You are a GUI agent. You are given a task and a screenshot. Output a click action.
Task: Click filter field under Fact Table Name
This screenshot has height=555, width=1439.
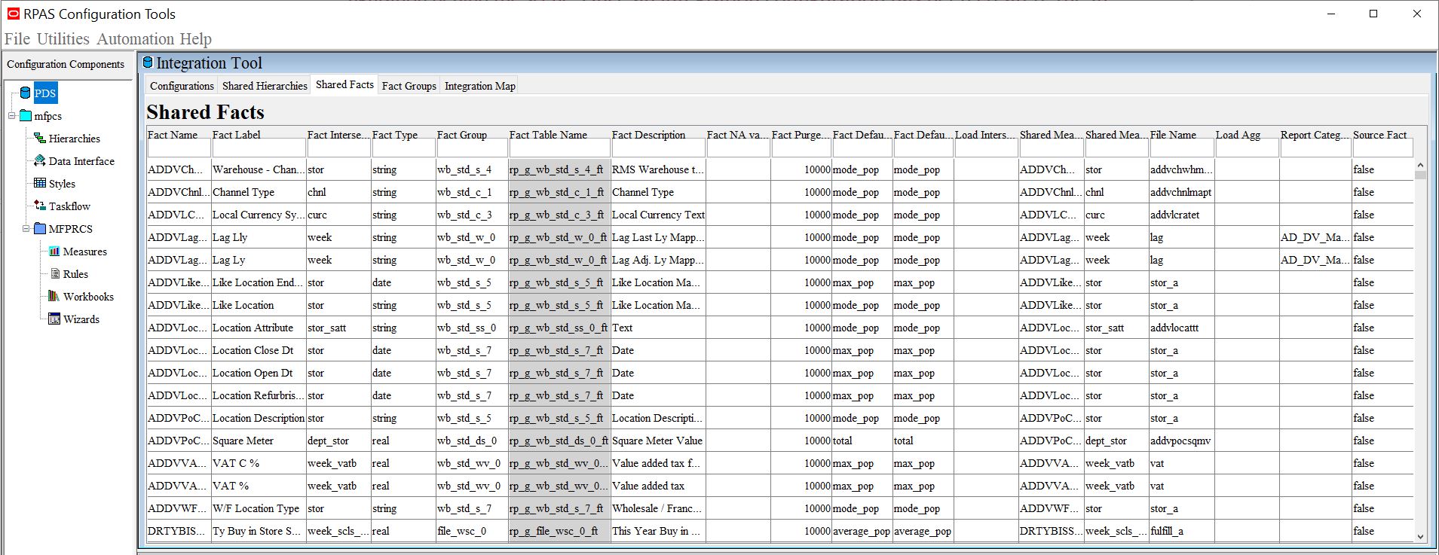[559, 148]
